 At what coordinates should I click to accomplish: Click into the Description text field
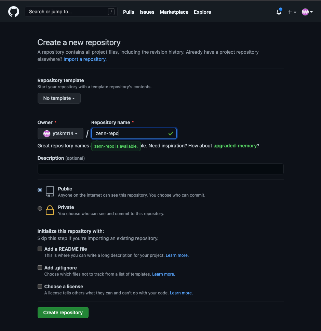(x=160, y=169)
